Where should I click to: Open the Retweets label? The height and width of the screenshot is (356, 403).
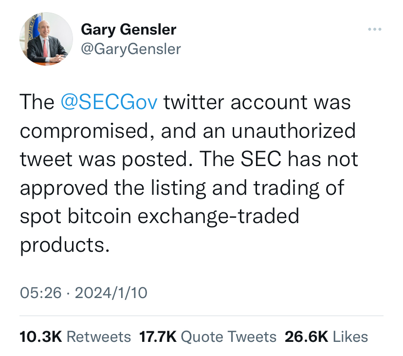98,337
